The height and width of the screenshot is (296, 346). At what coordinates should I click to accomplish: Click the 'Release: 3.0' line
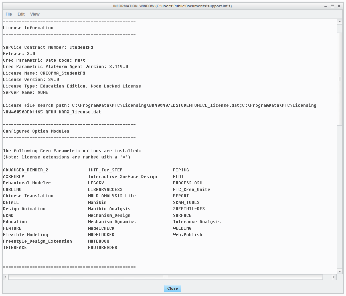coord(19,54)
